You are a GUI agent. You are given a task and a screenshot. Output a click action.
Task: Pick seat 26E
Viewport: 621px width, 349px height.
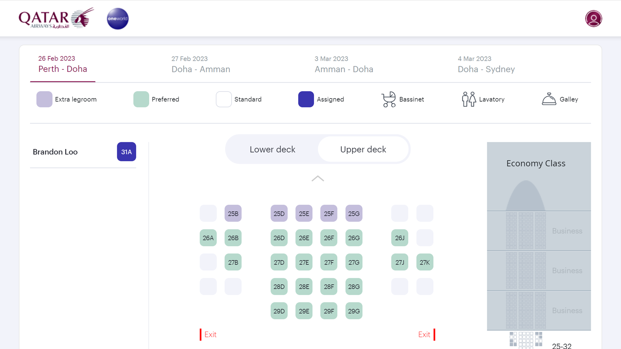(304, 238)
